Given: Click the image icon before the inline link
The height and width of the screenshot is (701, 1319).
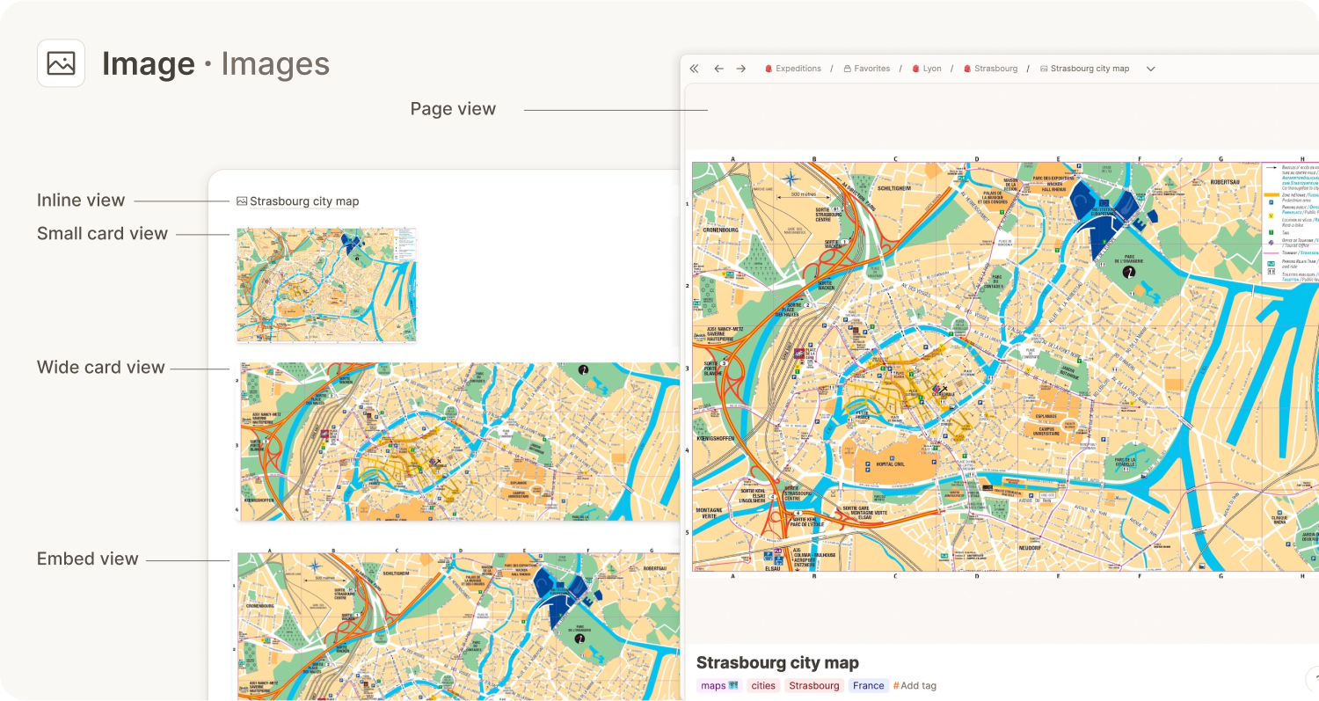Looking at the screenshot, I should pyautogui.click(x=242, y=201).
